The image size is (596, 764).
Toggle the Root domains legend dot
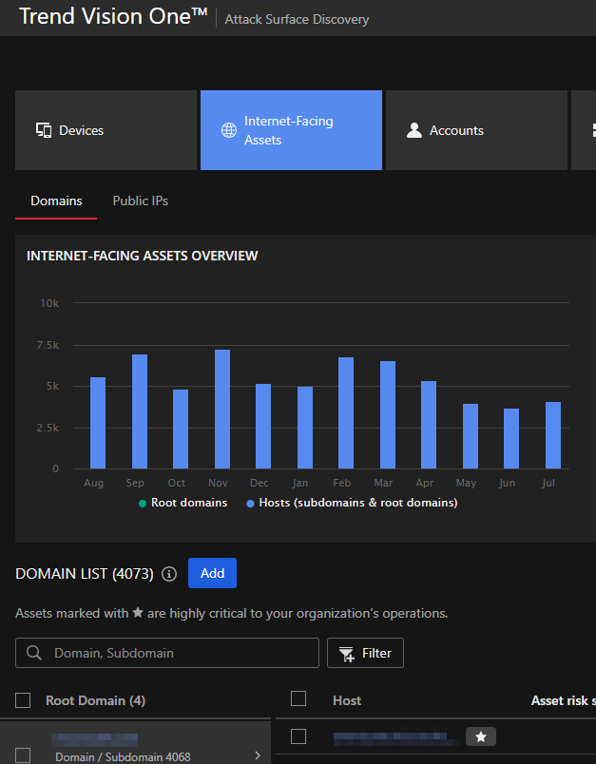tap(142, 503)
